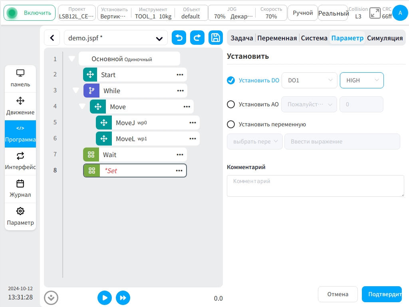Viewport: 409px width, 307px height.
Task: Open the HIGH level dropdown
Action: [362, 80]
